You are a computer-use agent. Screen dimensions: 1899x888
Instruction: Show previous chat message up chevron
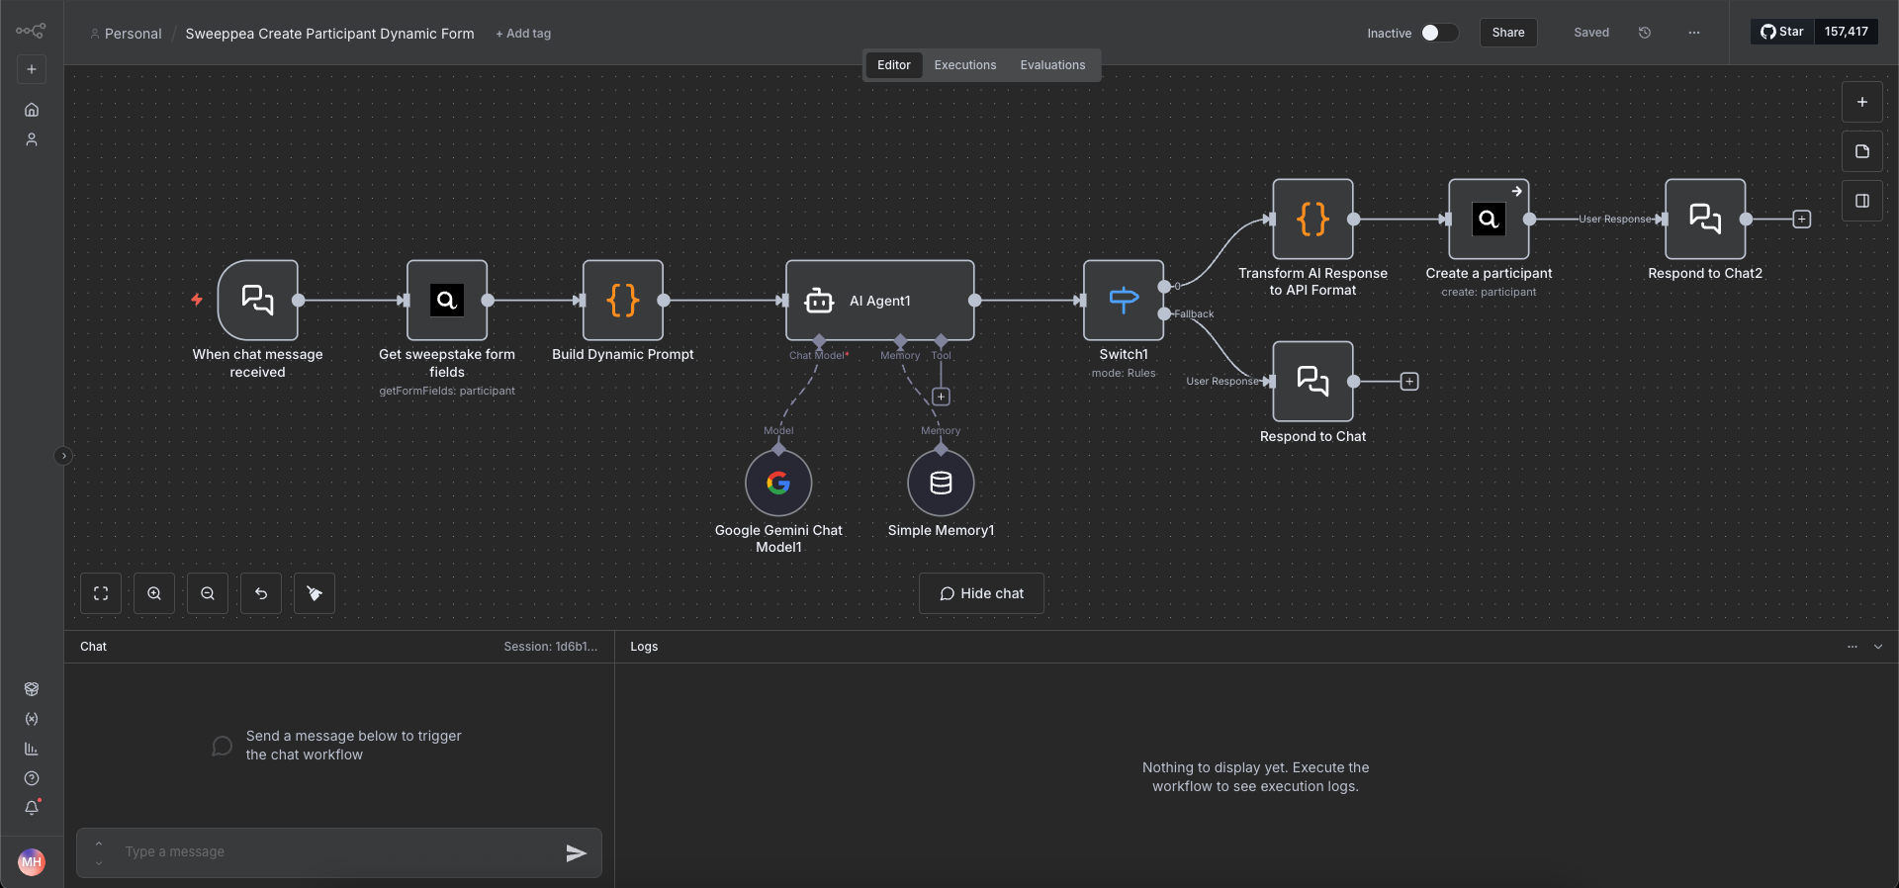coord(99,844)
